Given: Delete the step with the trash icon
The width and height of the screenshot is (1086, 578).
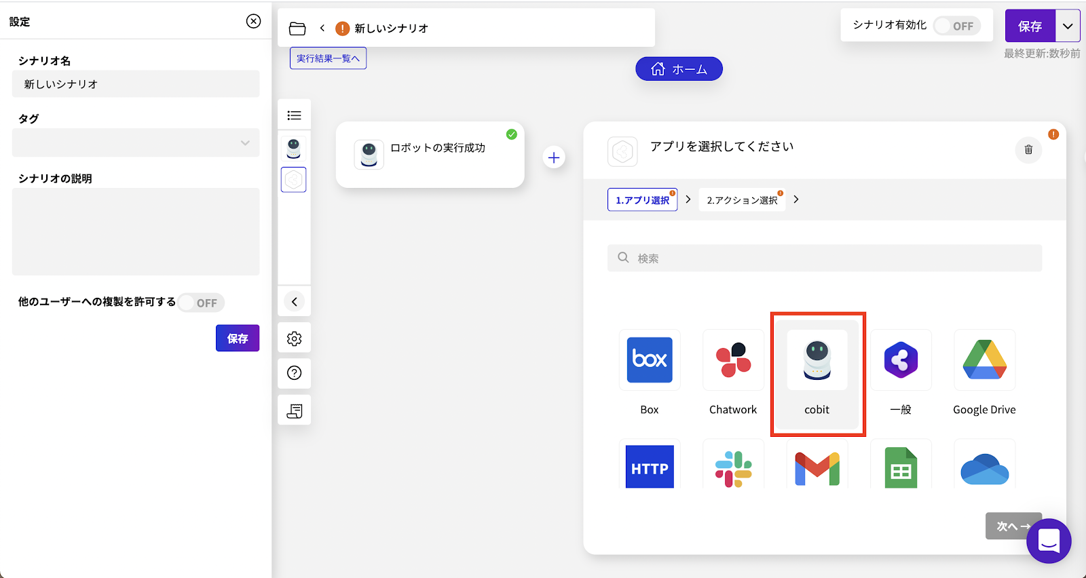Looking at the screenshot, I should coord(1028,149).
